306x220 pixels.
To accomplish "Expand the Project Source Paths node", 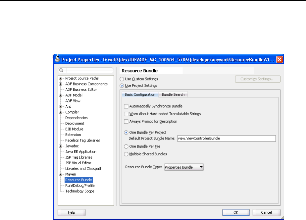I will pos(61,78).
